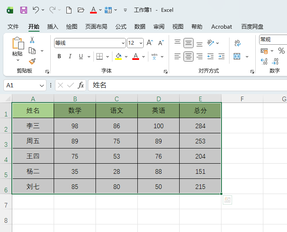Click the grayed-out Redo arrow

click(x=52, y=10)
